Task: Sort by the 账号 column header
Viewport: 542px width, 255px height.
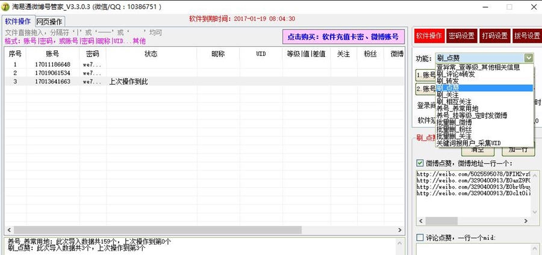Action: tap(52, 54)
